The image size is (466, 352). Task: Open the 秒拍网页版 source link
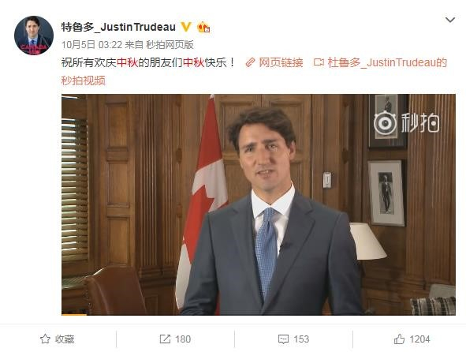pos(170,45)
